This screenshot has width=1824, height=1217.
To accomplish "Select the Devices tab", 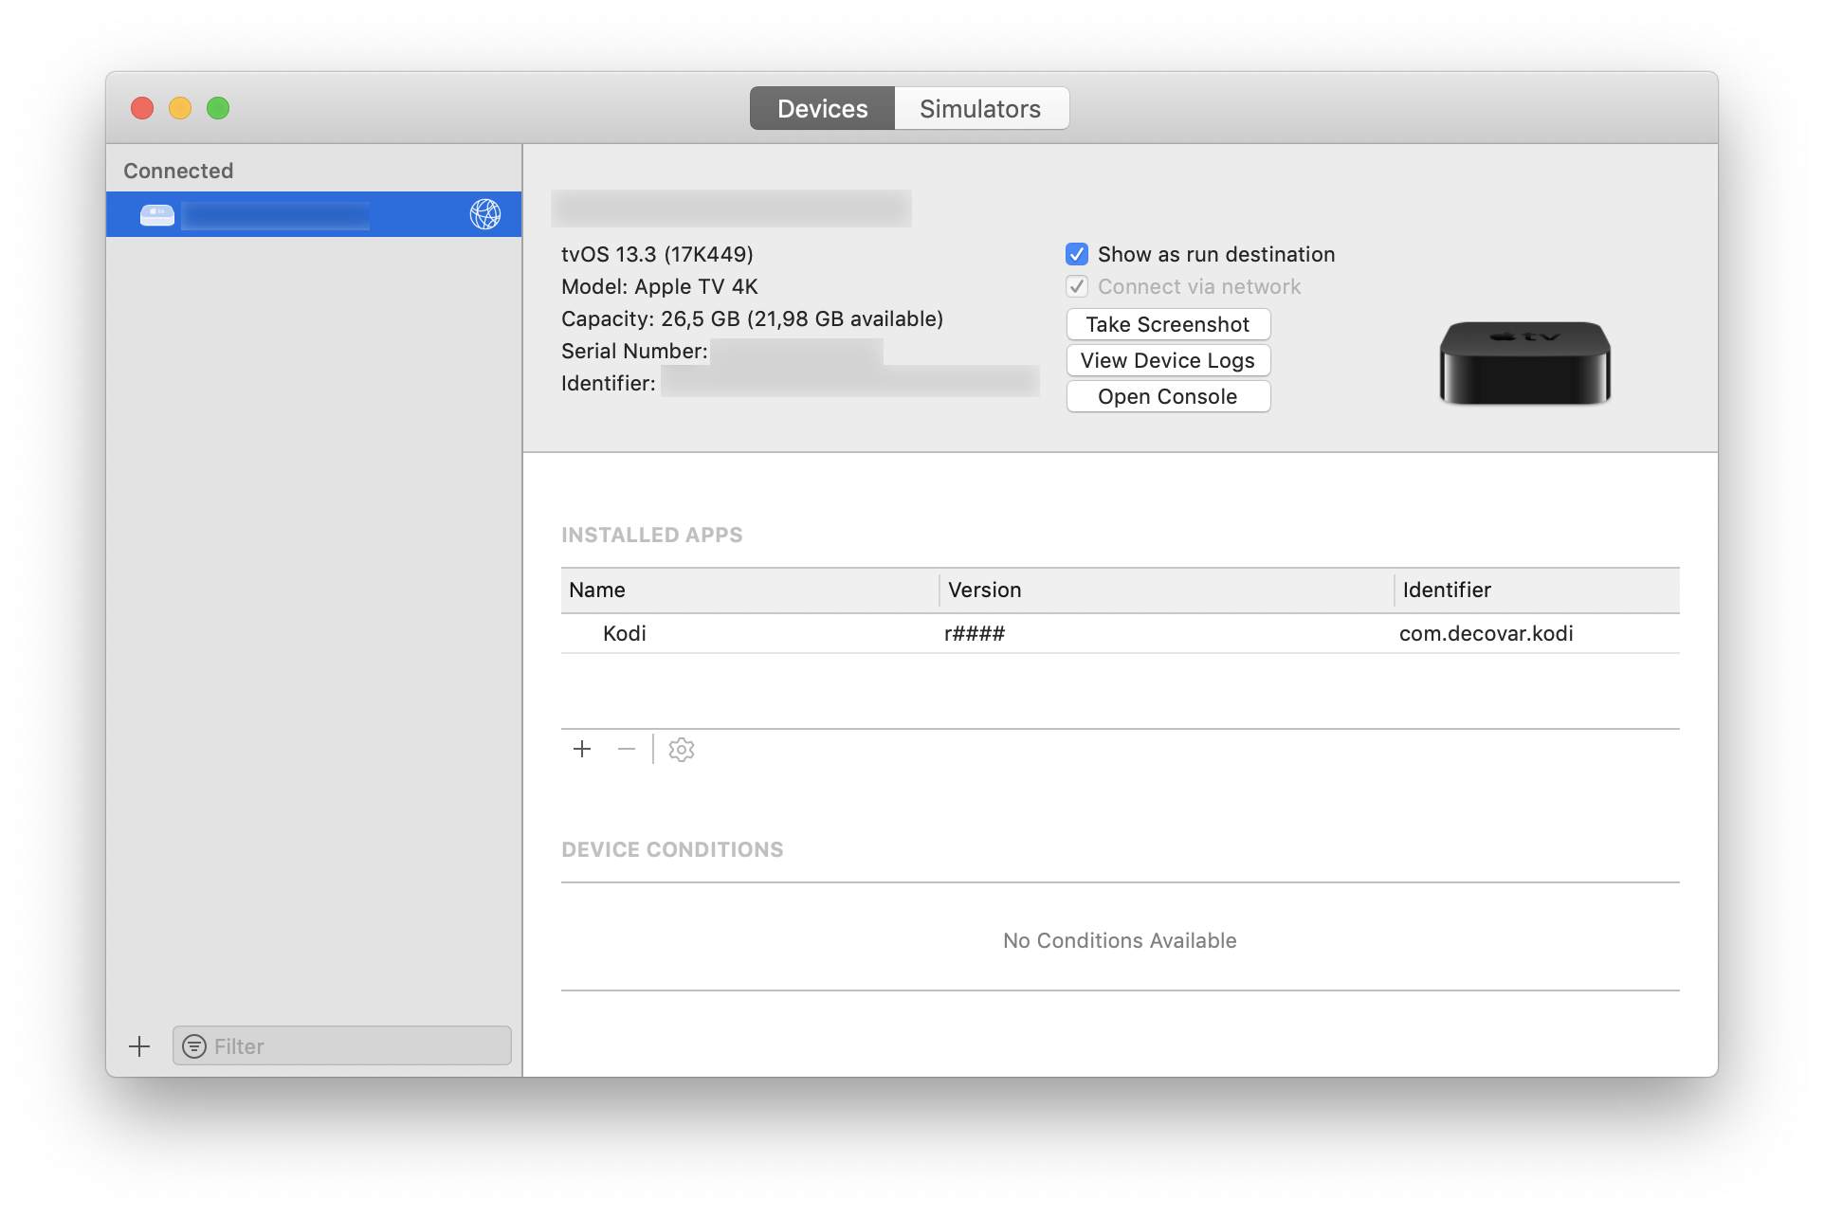I will click(x=820, y=109).
